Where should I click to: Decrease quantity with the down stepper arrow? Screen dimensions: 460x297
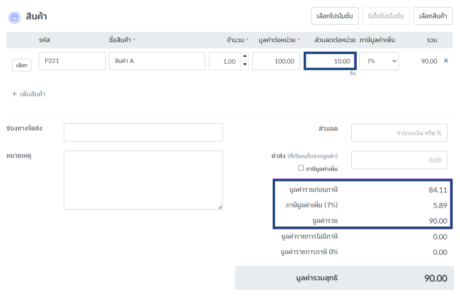pyautogui.click(x=245, y=65)
